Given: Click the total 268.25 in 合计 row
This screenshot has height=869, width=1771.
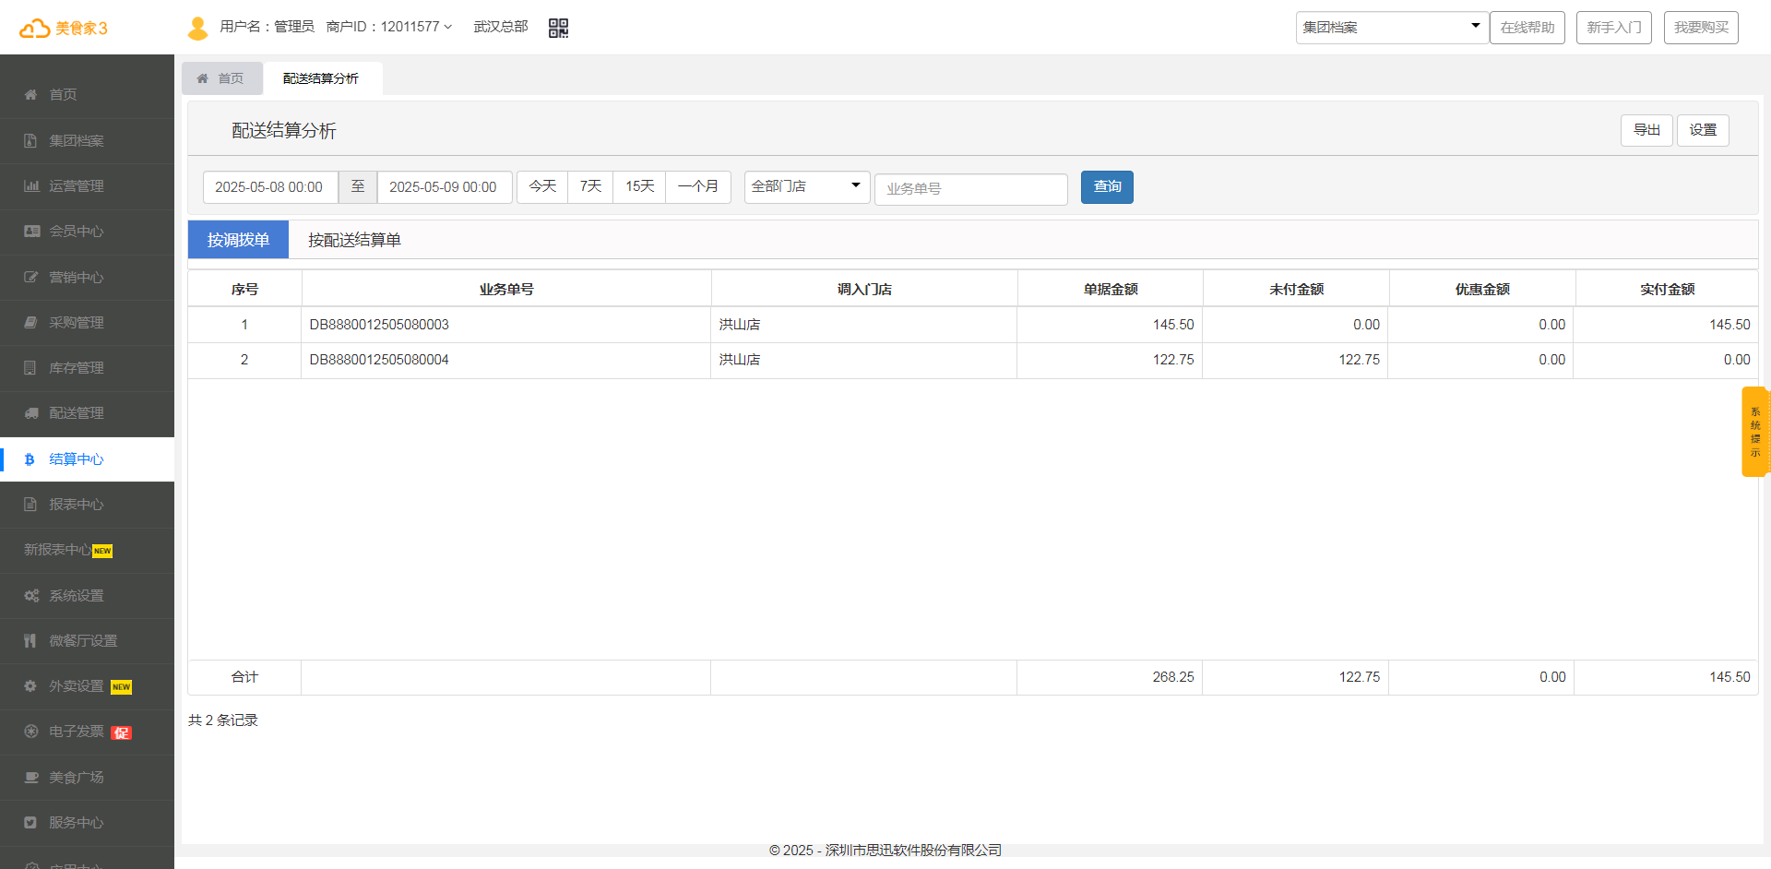Looking at the screenshot, I should [1173, 677].
